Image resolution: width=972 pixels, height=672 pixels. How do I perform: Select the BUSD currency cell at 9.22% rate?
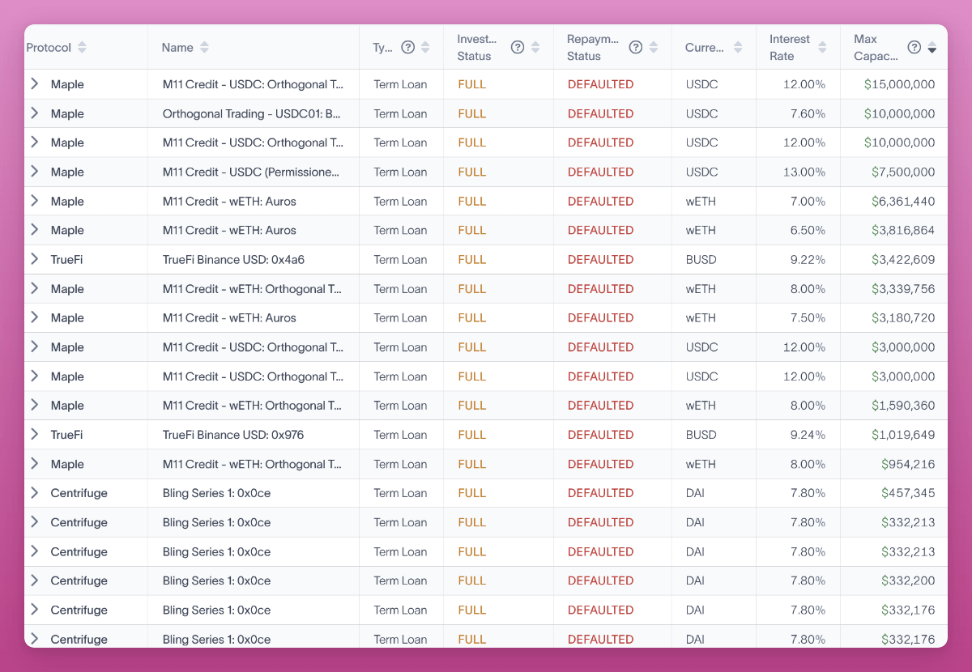(x=701, y=260)
